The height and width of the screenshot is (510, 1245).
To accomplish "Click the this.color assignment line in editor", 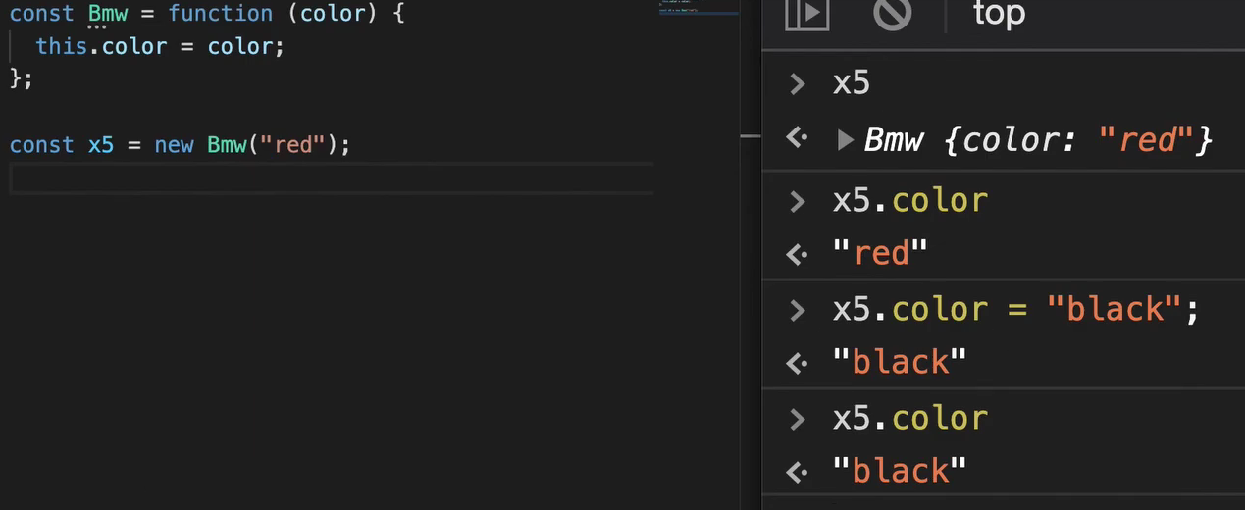I will pyautogui.click(x=160, y=46).
